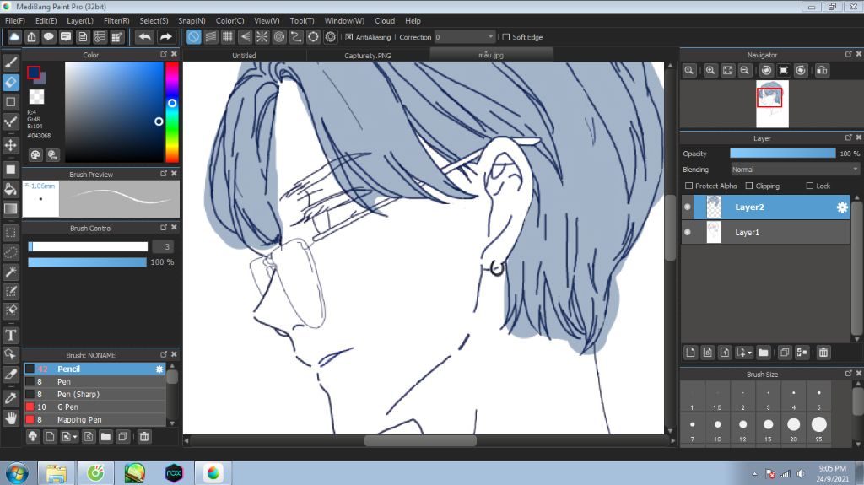
Task: Enable circle snap
Action: [278, 37]
